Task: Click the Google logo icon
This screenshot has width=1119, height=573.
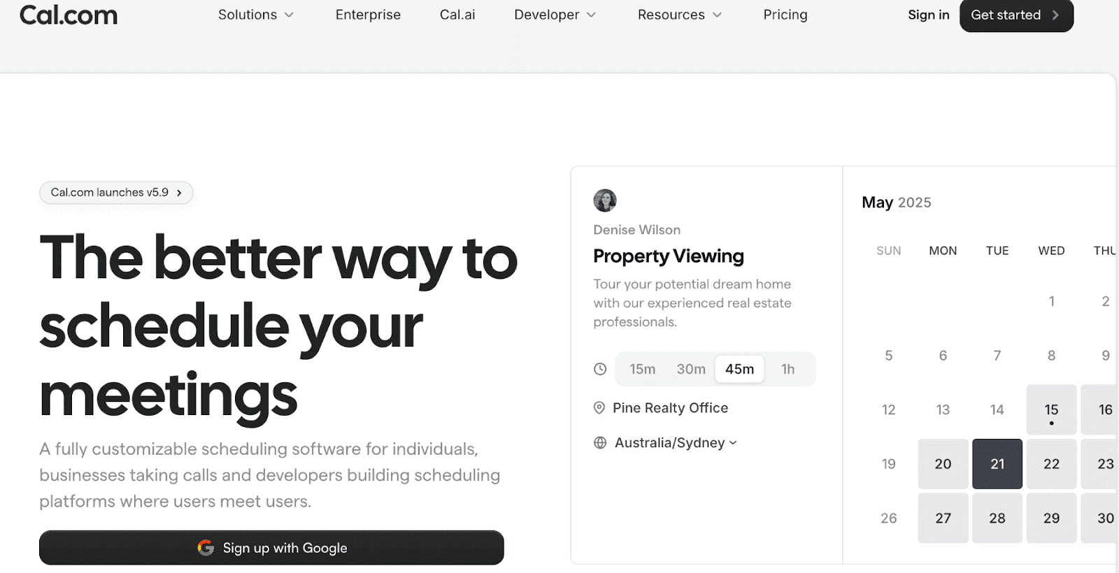Action: 206,548
